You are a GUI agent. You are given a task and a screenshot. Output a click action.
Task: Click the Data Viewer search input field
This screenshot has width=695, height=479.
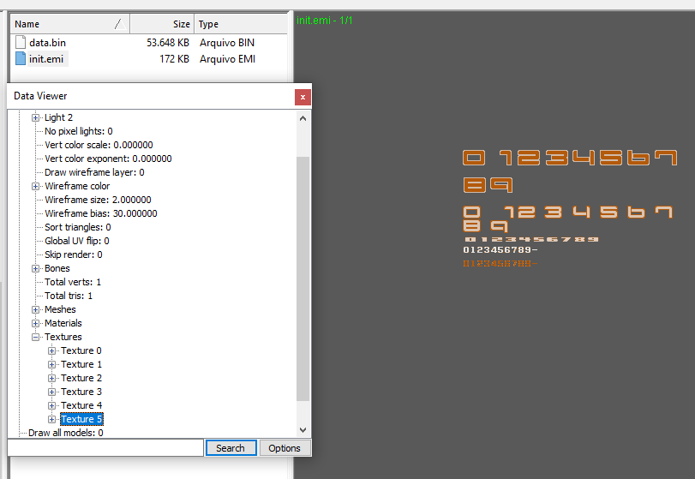click(x=105, y=448)
